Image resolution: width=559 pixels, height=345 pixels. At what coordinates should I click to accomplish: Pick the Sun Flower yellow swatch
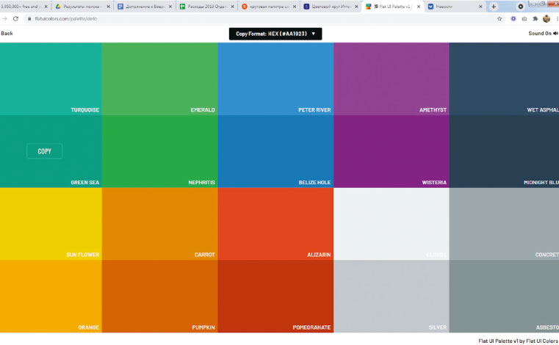click(50, 223)
